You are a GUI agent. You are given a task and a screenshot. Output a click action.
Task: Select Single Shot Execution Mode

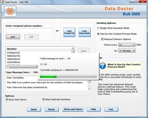coord(98,28)
